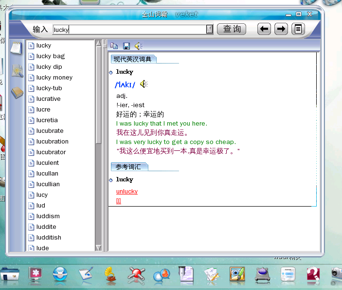Click the copy icon in result toolbar

(114, 46)
